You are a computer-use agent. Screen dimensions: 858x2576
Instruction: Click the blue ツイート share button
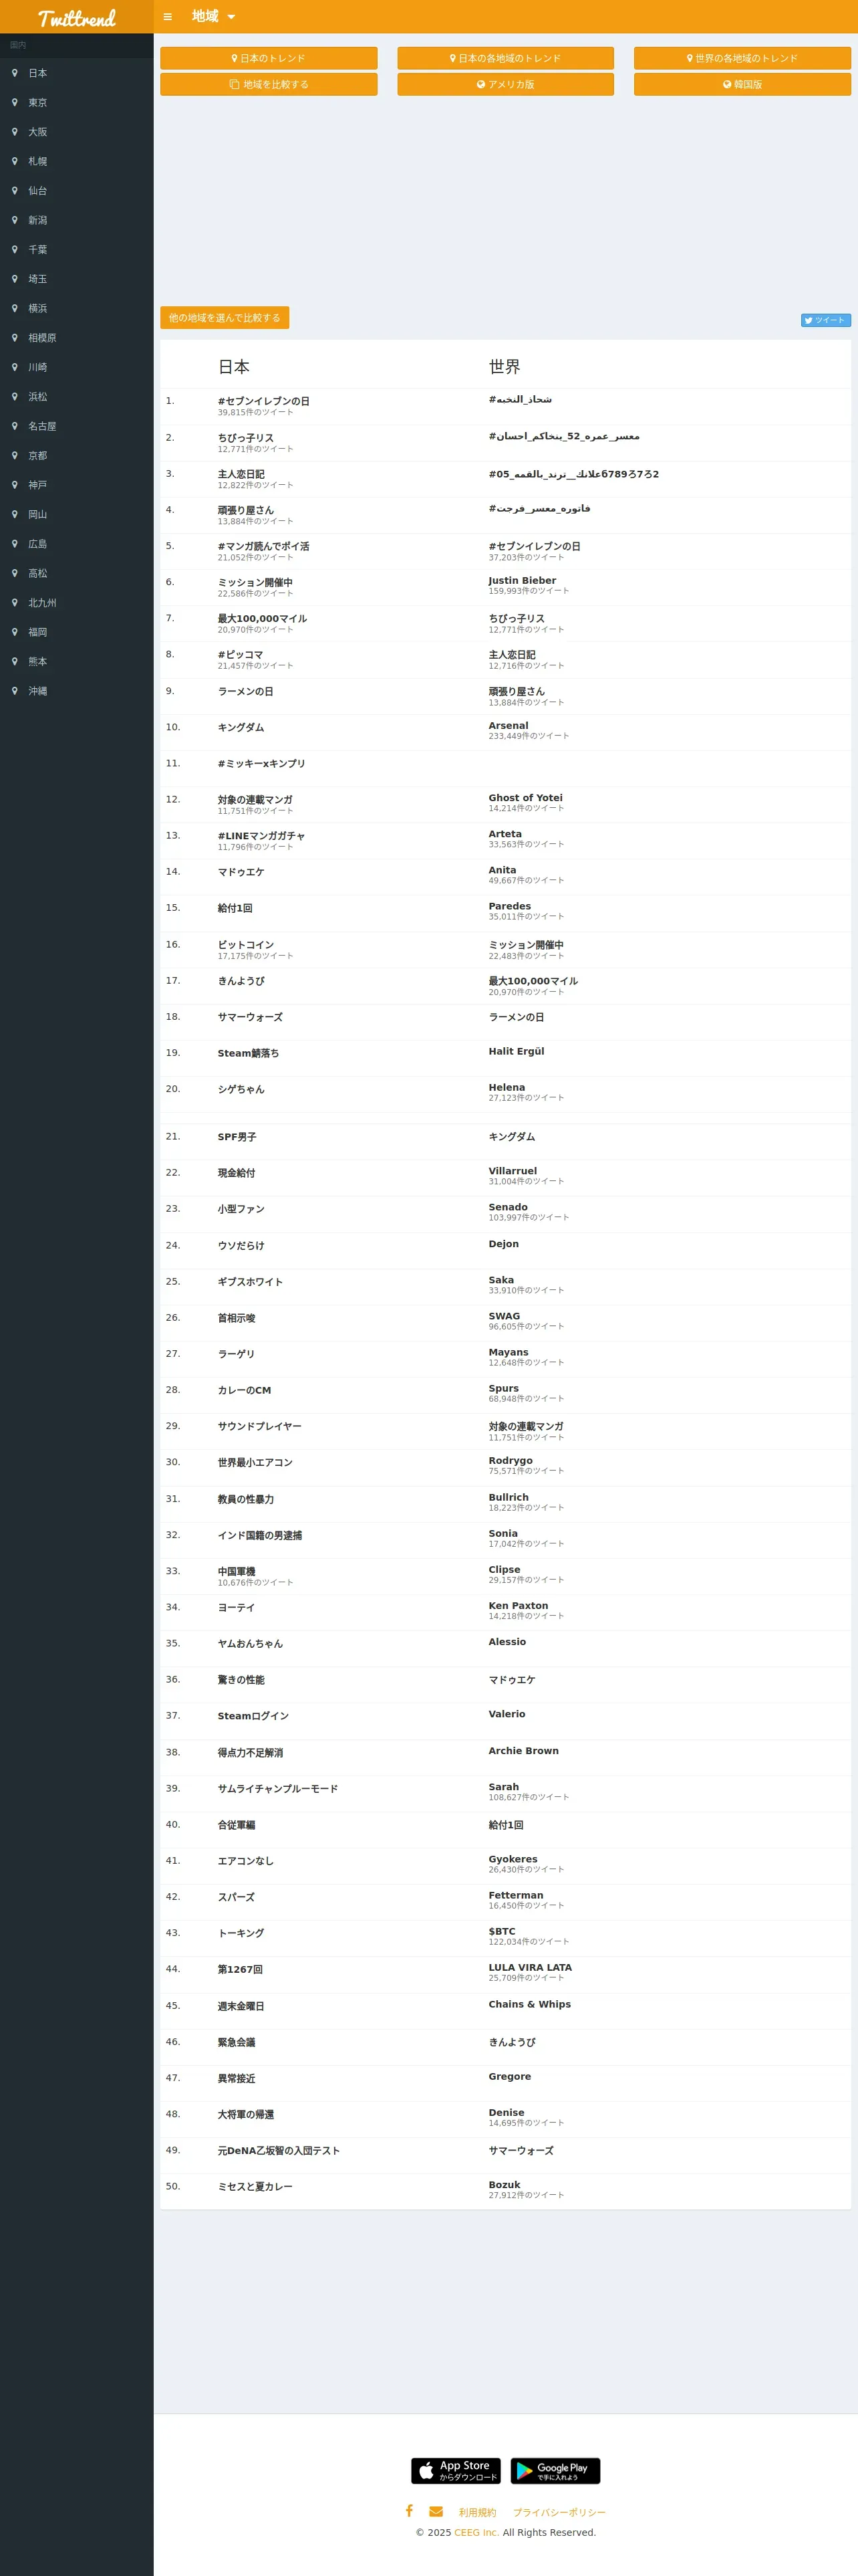(825, 320)
